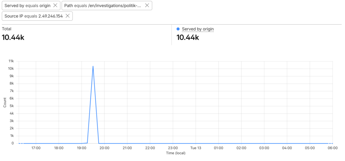
Task: Click the 06:00 time axis label
Action: [x=333, y=148]
